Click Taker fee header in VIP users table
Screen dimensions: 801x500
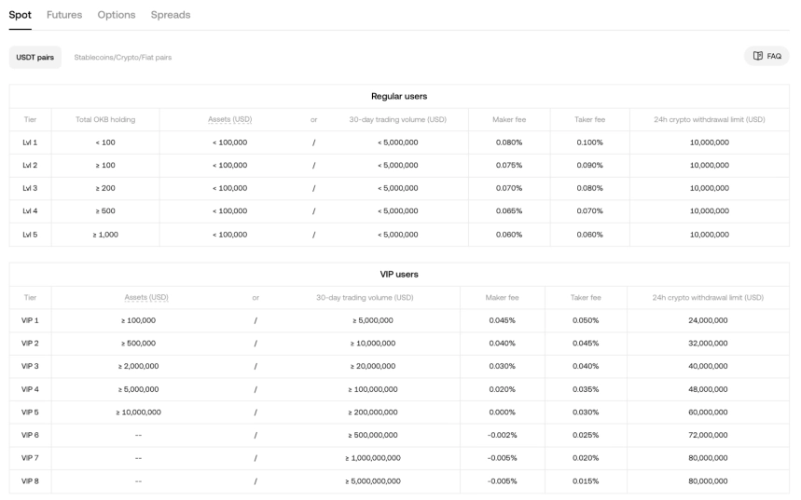click(x=586, y=298)
